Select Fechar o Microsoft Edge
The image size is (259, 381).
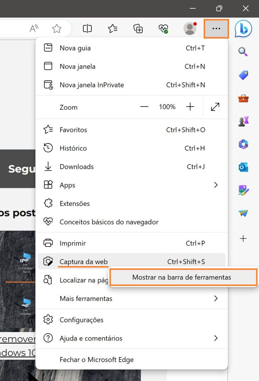click(x=97, y=359)
